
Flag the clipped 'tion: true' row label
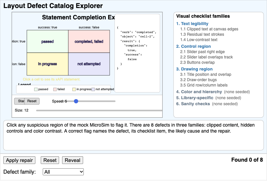(x=19, y=41)
